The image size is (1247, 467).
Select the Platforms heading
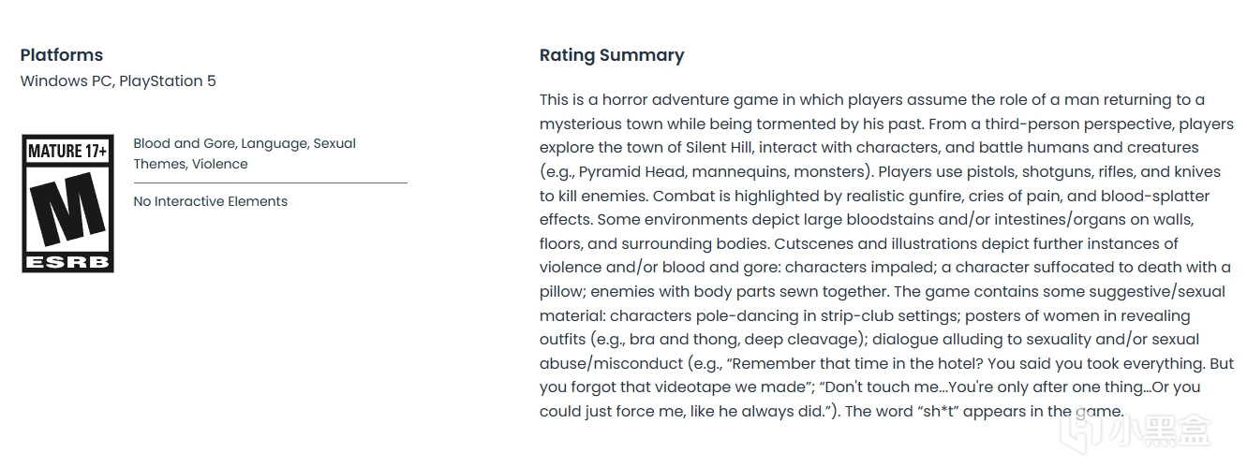tap(62, 55)
